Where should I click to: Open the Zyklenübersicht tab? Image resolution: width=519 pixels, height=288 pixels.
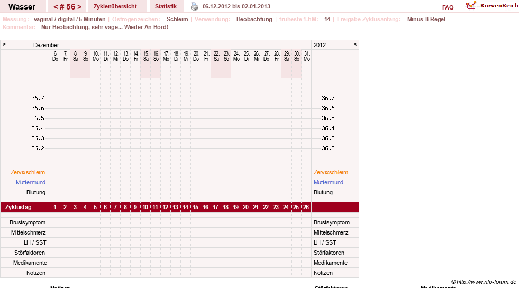pyautogui.click(x=115, y=6)
